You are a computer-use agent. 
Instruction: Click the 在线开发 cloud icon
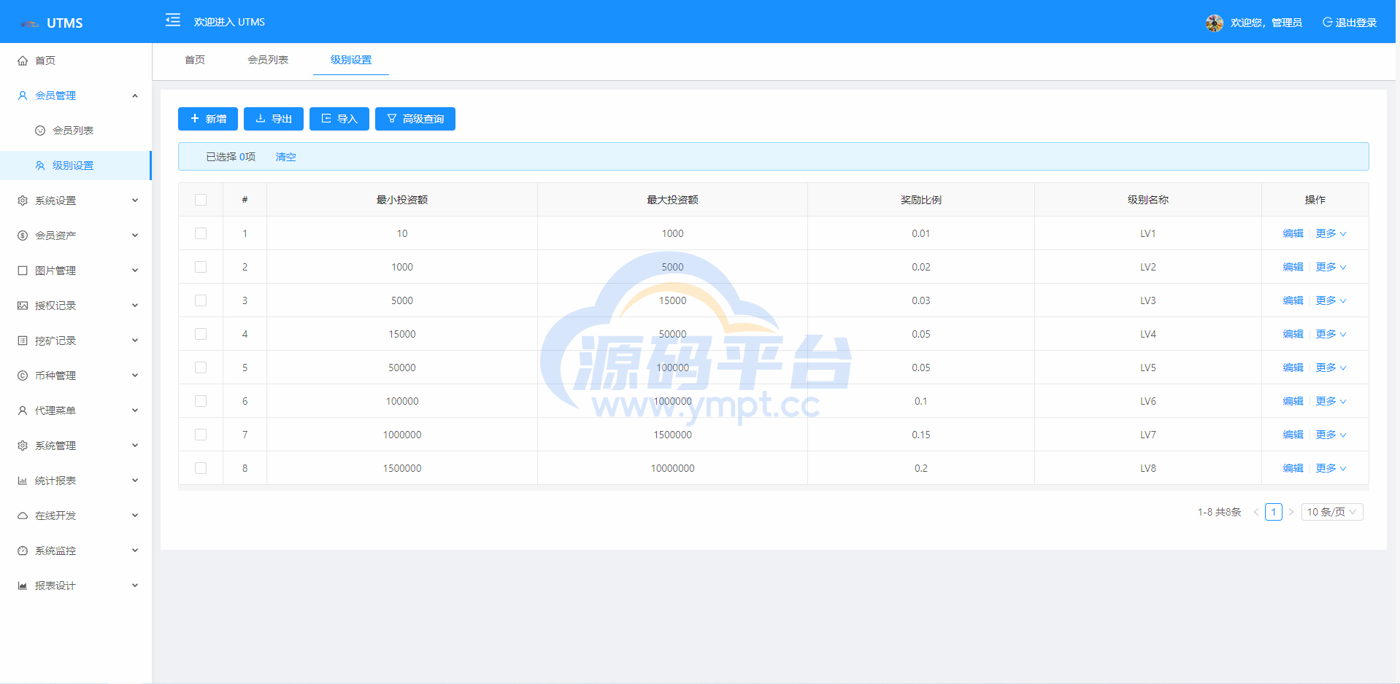[x=23, y=516]
